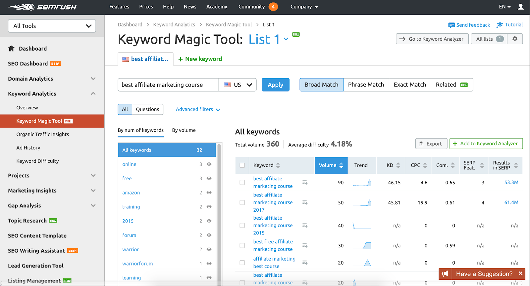Open the user account icon

tap(521, 7)
